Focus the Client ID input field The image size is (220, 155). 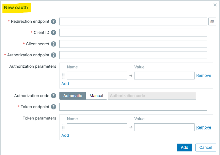tap(133, 33)
